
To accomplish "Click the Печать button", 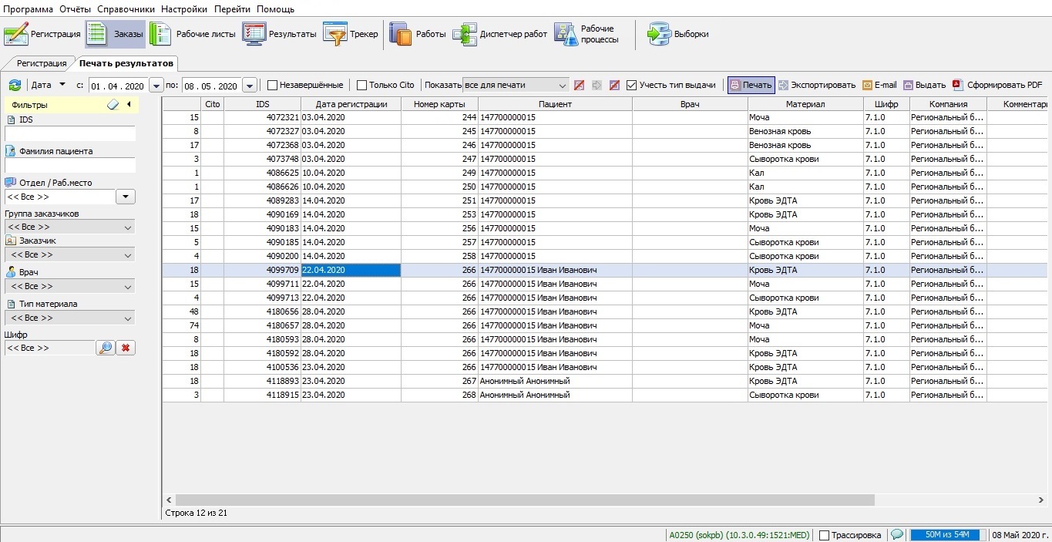I will (751, 86).
